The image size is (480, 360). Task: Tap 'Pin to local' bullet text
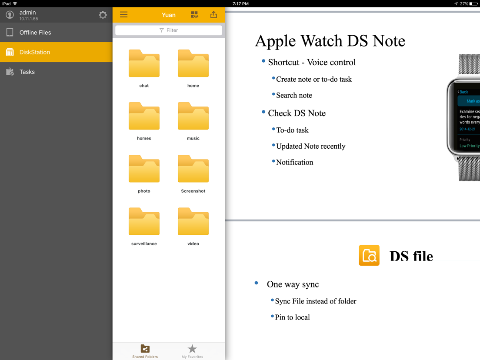pyautogui.click(x=292, y=317)
